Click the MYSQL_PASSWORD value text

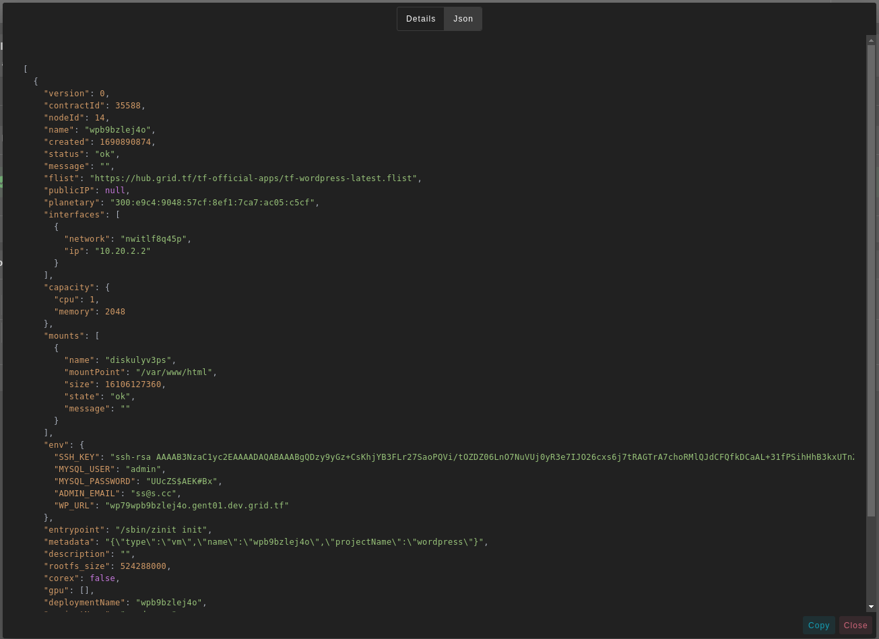click(x=181, y=481)
